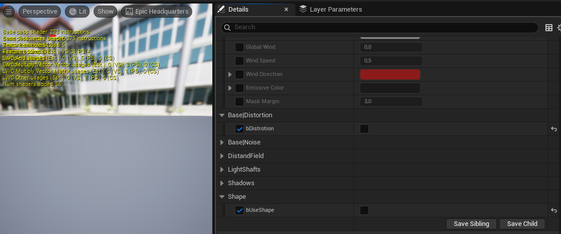
Task: Click the Save Sibling button
Action: tap(471, 224)
